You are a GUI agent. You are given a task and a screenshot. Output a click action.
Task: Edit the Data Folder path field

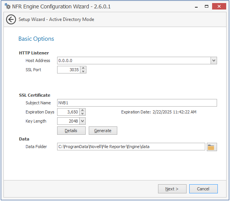(x=131, y=147)
